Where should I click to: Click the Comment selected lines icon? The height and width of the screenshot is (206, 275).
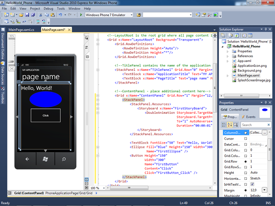[x=38, y=21]
